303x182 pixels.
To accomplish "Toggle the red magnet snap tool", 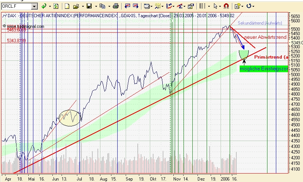I will (x=226, y=6).
